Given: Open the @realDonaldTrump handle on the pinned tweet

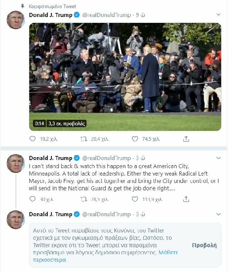Looking at the screenshot, I should [x=107, y=15].
